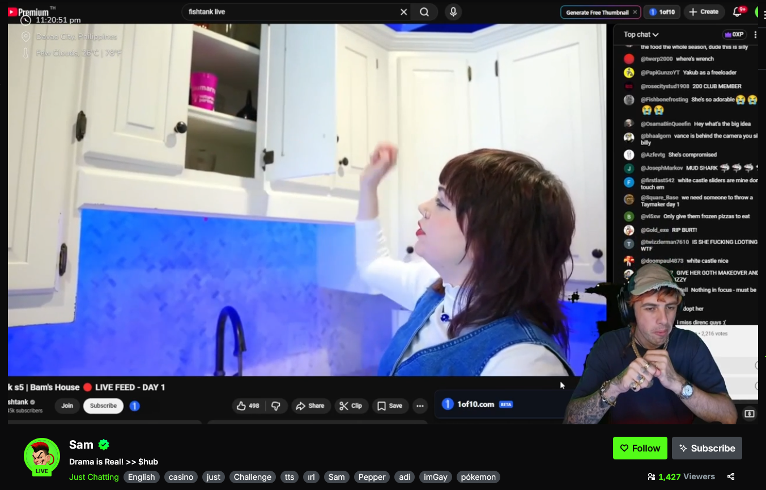Open the chat options three-dot menu
Screen dimensions: 766x490
pyautogui.click(x=755, y=35)
